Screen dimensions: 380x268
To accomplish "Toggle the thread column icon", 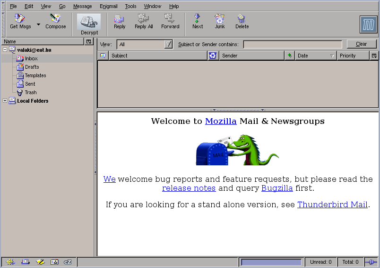I will click(103, 56).
